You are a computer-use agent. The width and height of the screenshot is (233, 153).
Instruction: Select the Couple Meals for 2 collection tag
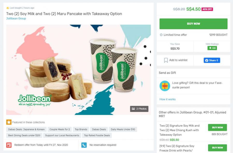click(59, 129)
